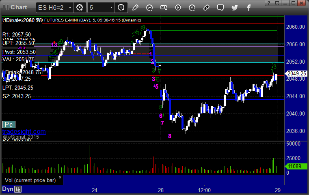
Task: Click the 28 date axis label
Action: point(161,190)
